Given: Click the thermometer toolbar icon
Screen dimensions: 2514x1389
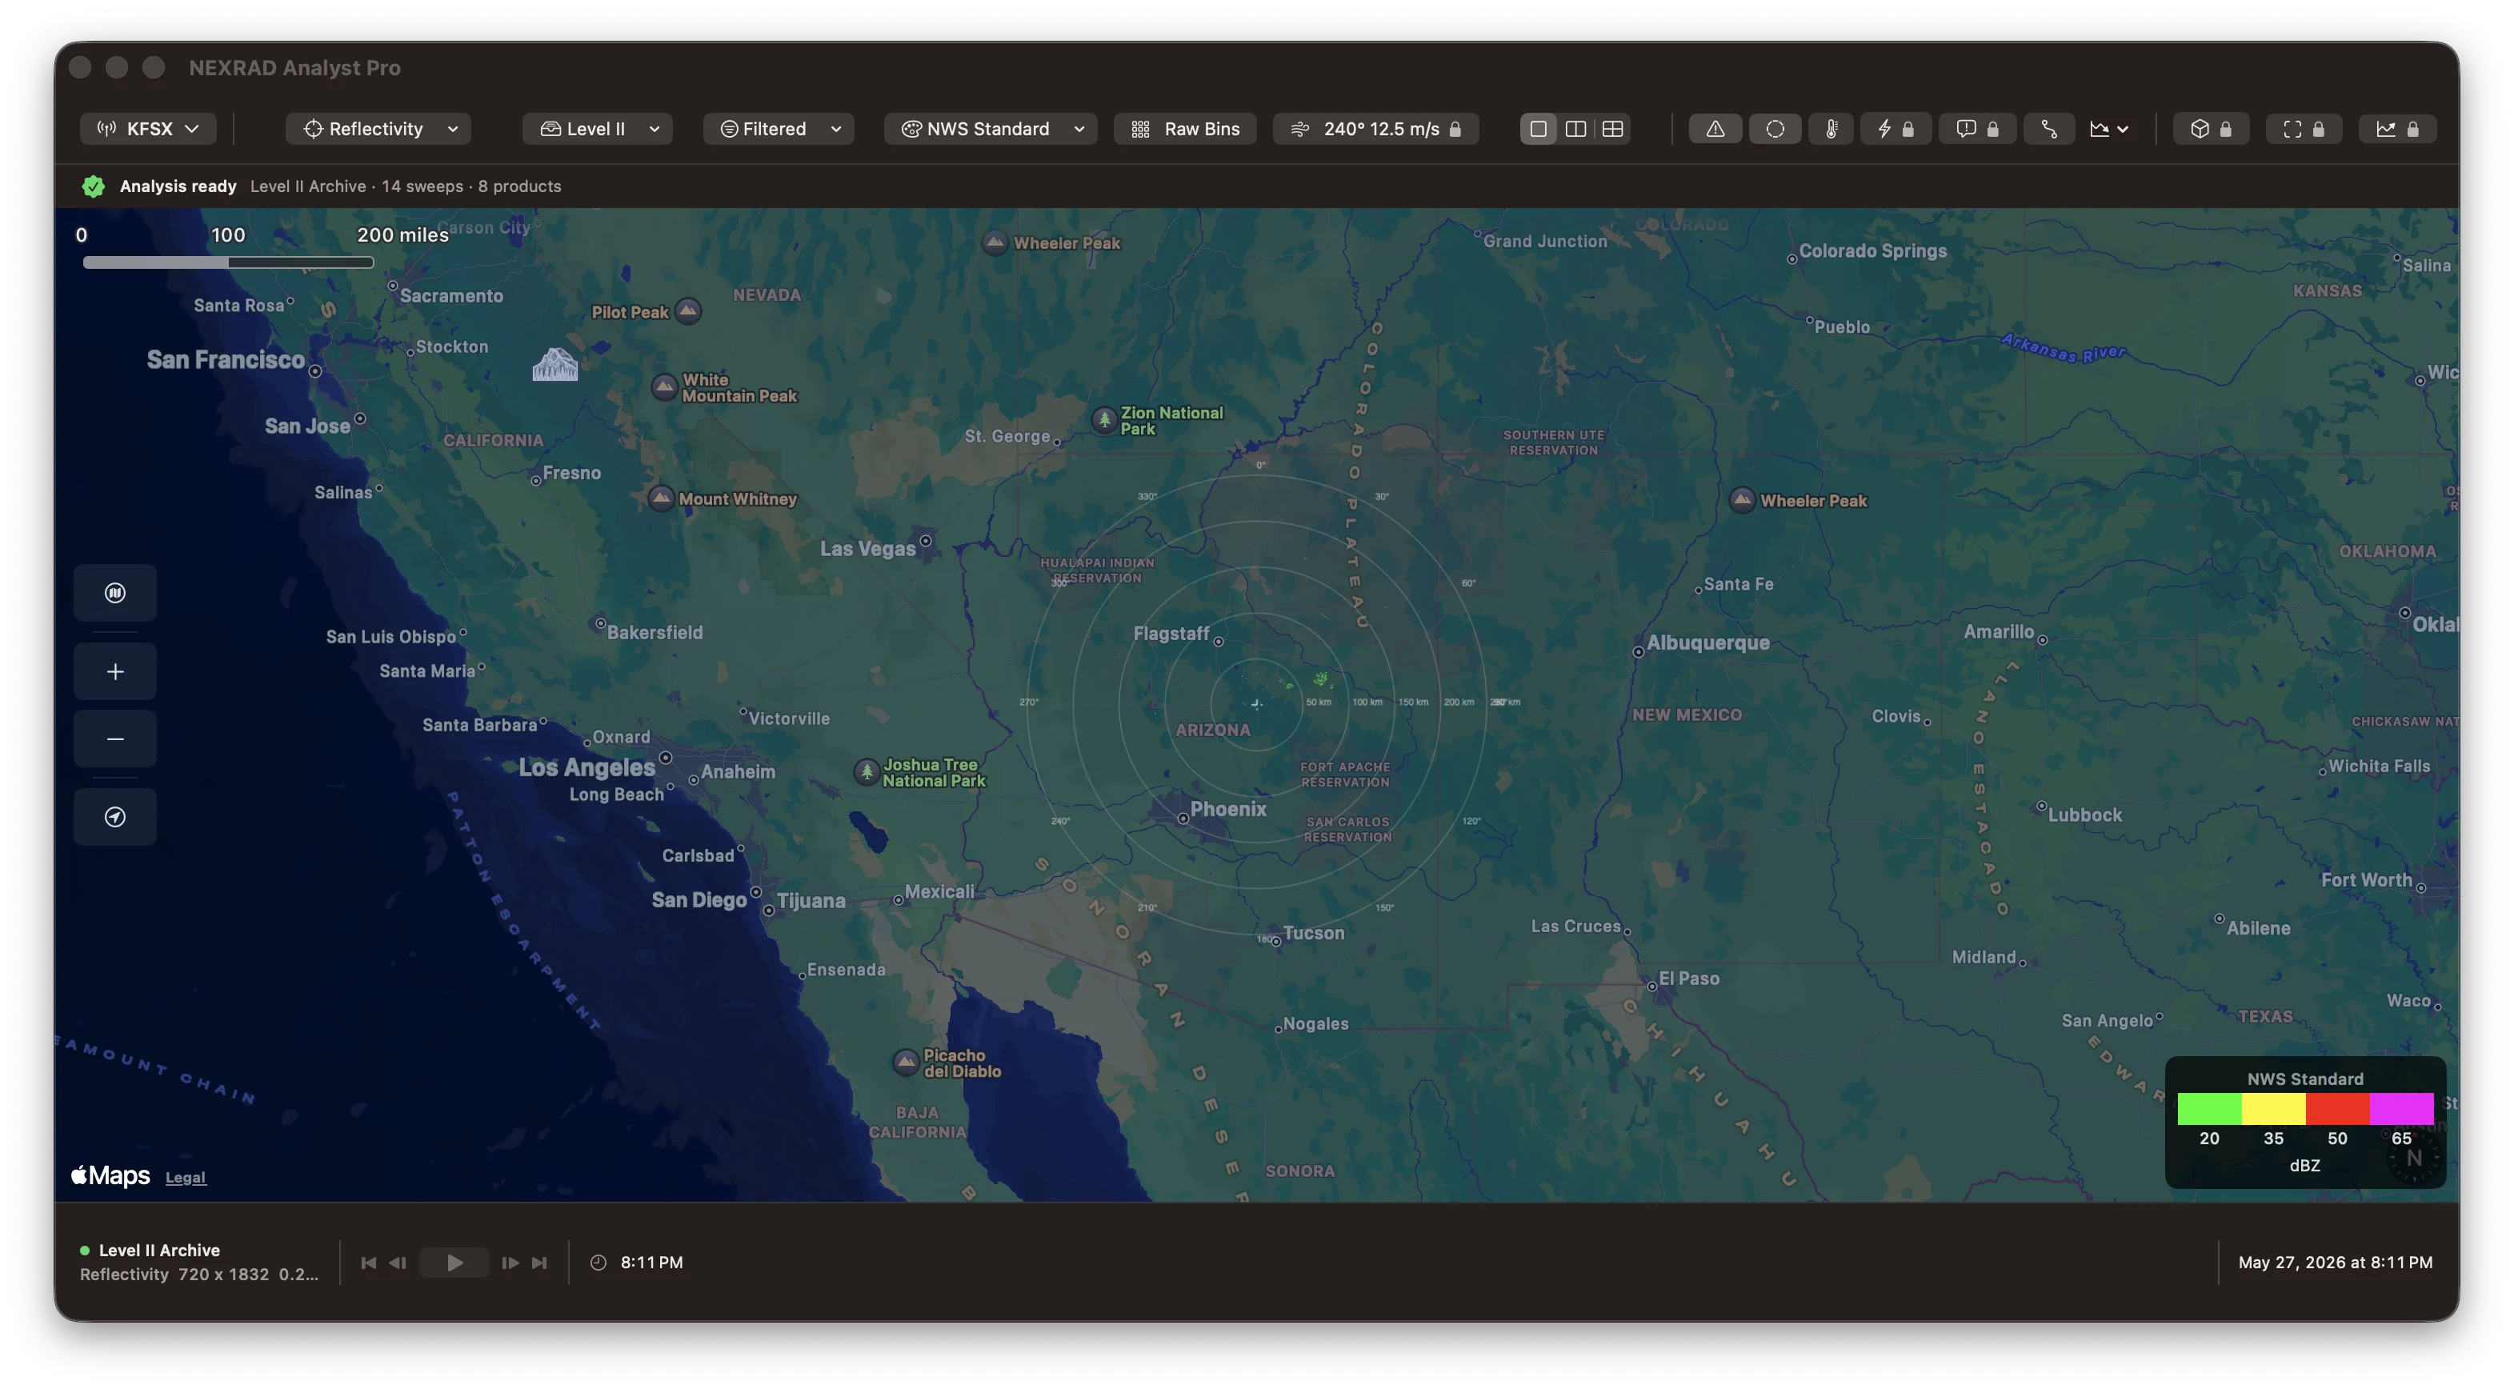Looking at the screenshot, I should click(1831, 129).
